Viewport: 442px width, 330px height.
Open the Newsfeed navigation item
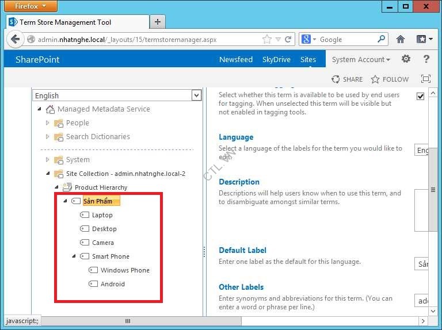click(x=235, y=59)
